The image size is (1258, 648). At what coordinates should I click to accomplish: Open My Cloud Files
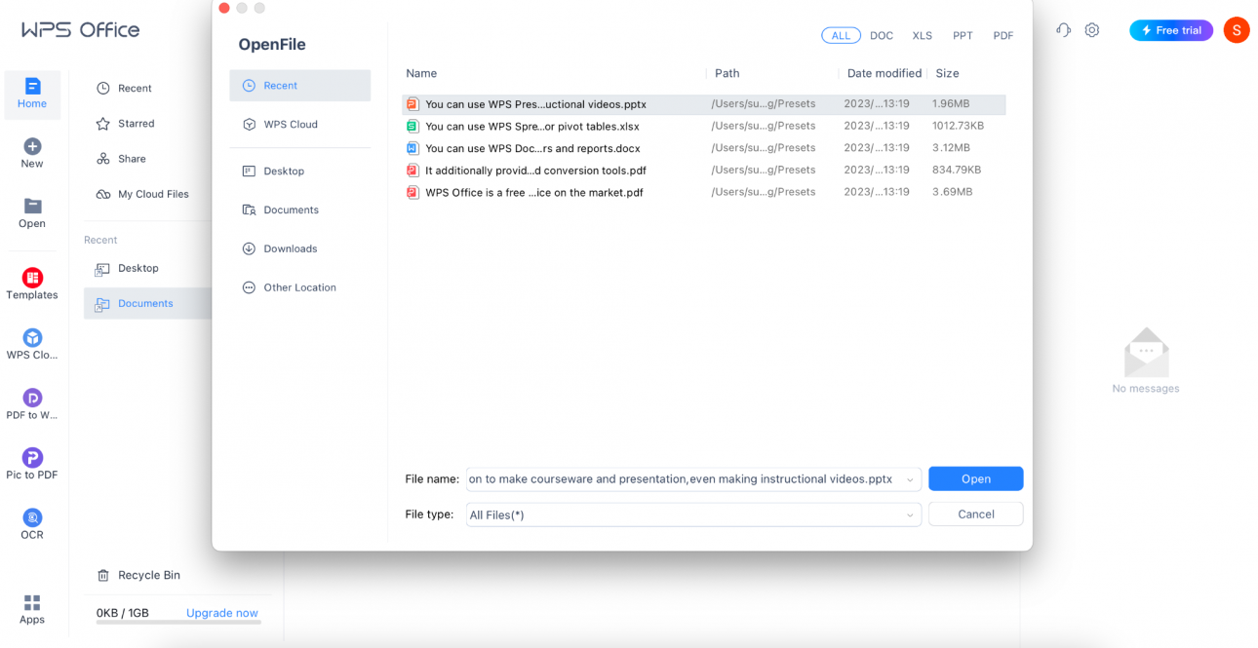[142, 194]
